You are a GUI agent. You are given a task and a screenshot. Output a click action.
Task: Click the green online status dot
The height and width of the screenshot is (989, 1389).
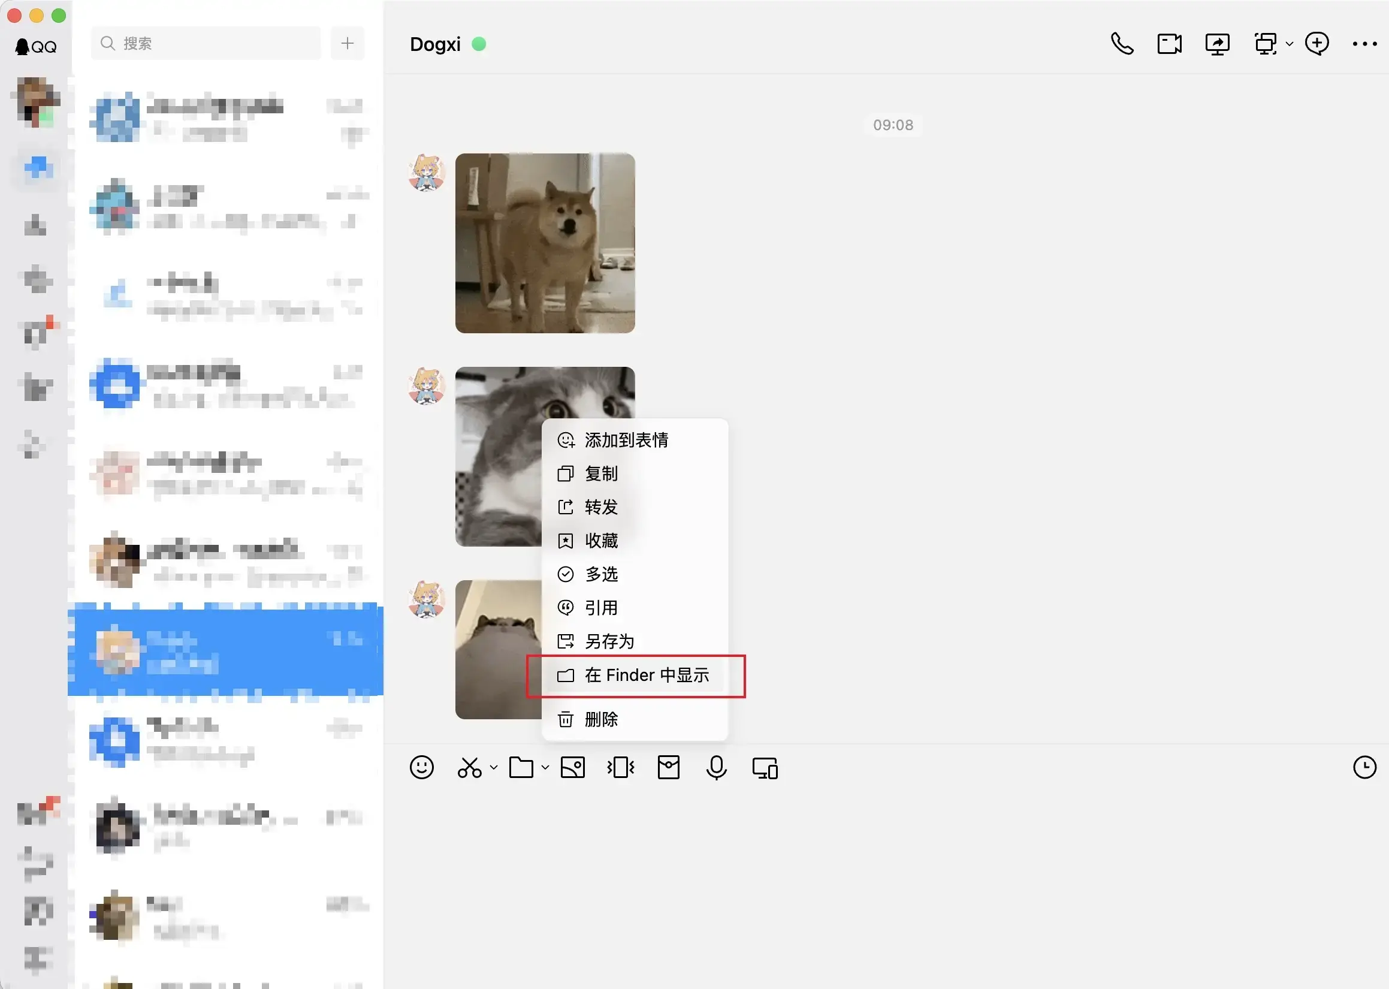[x=479, y=44]
